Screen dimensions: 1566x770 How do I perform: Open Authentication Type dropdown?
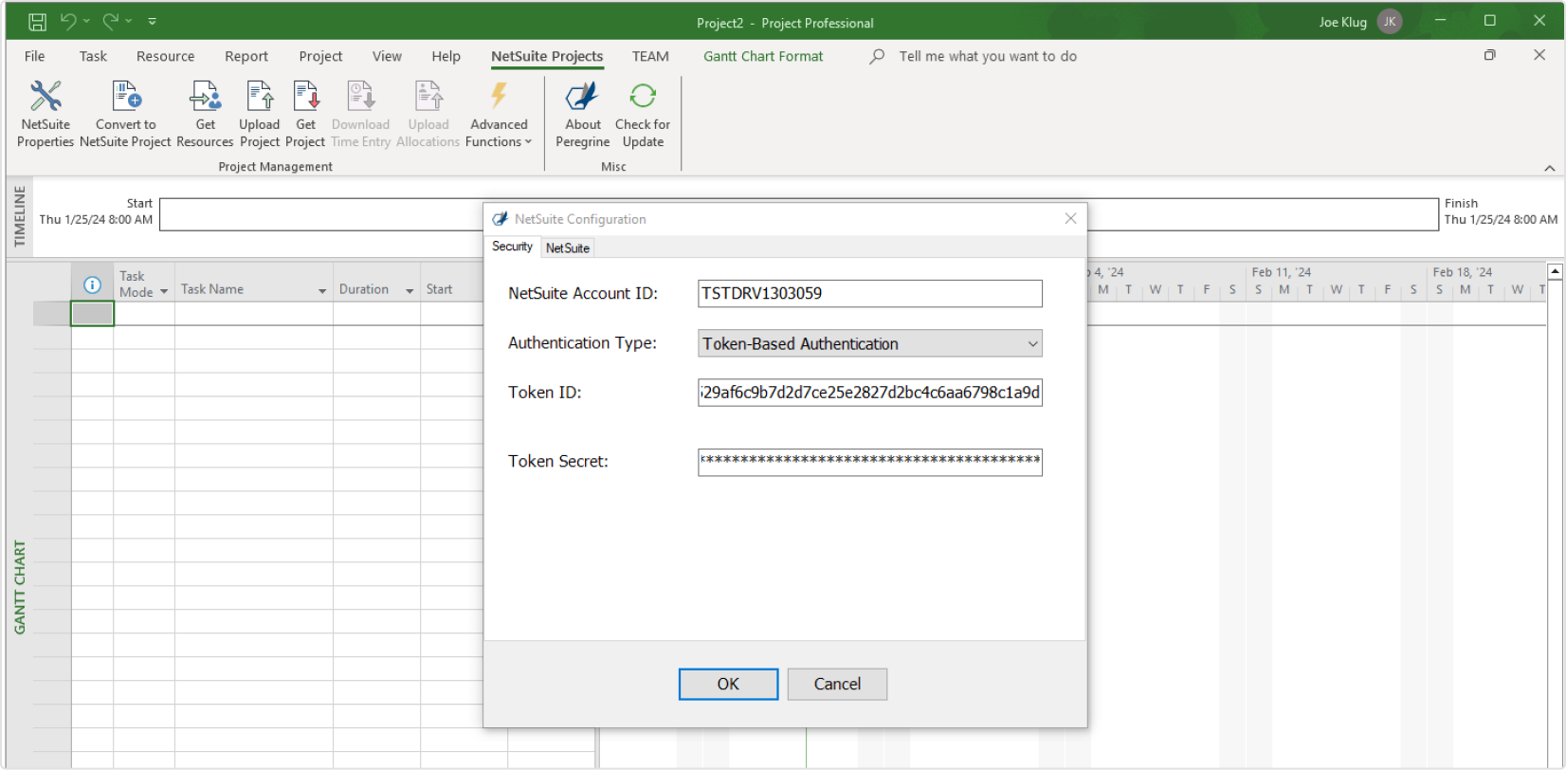pyautogui.click(x=869, y=343)
